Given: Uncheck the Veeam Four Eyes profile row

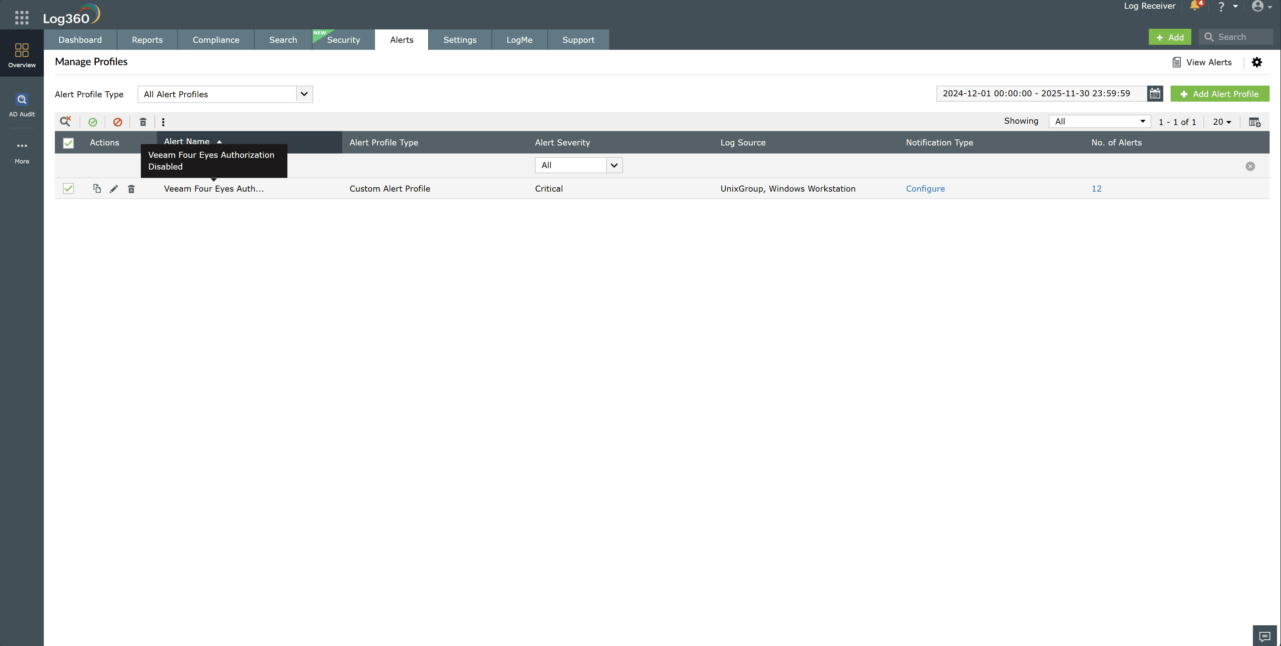Looking at the screenshot, I should 68,188.
